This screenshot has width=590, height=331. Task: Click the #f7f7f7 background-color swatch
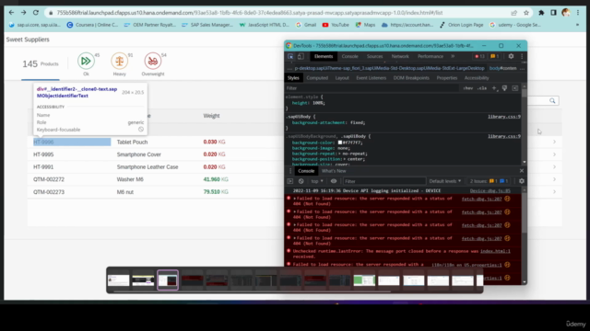click(x=340, y=143)
